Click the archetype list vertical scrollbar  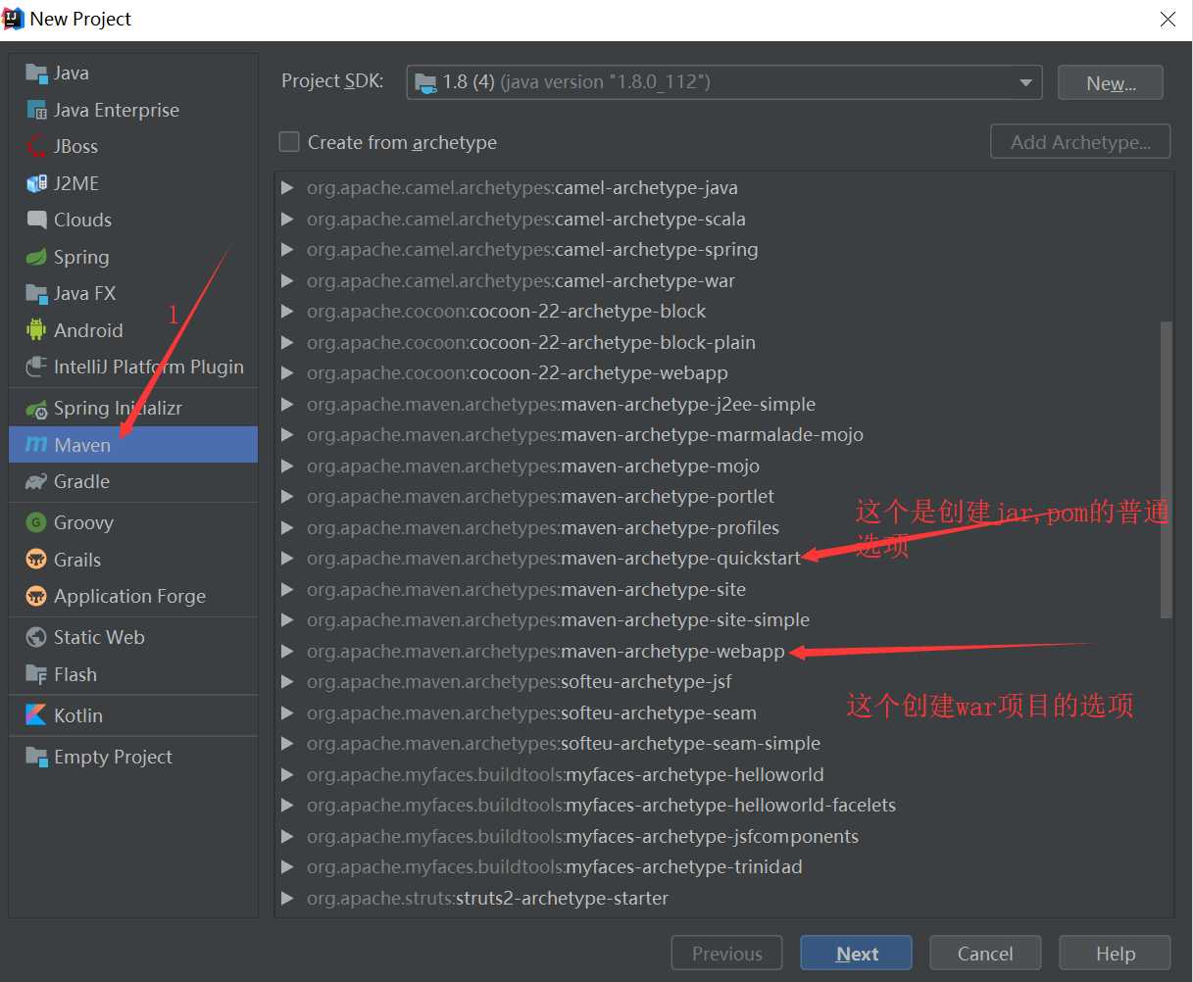tap(1166, 469)
